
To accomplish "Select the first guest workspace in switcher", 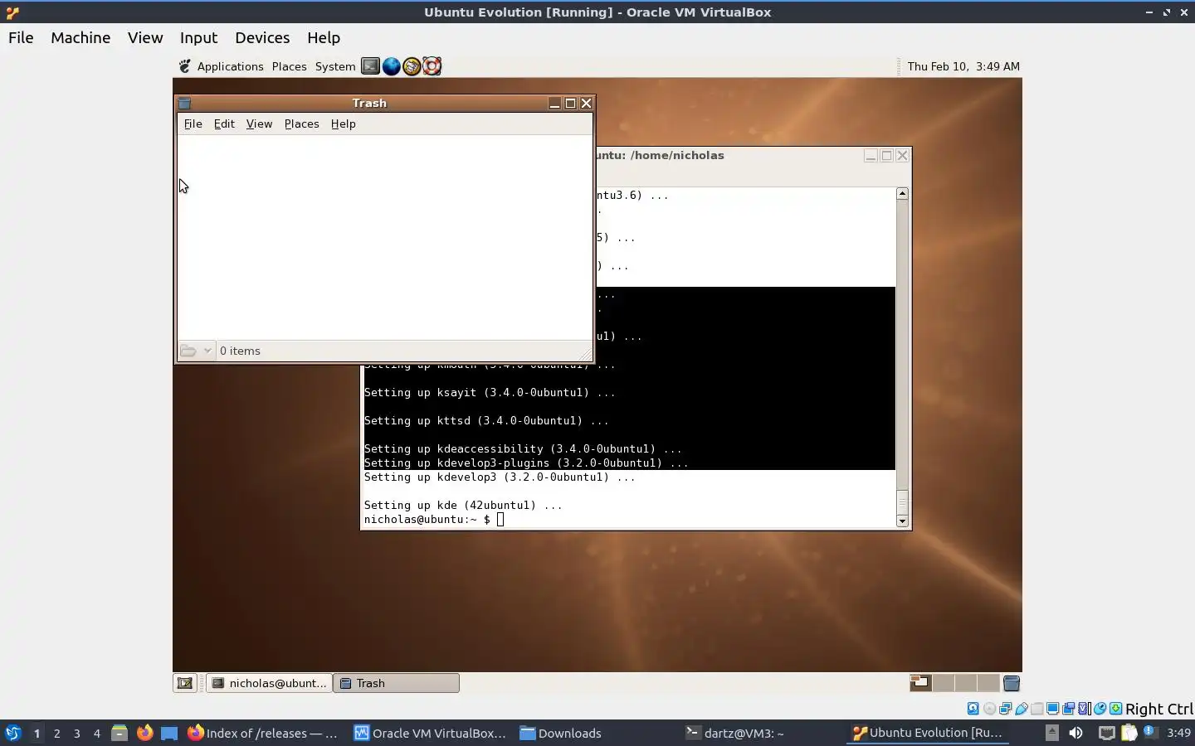I will coord(920,683).
